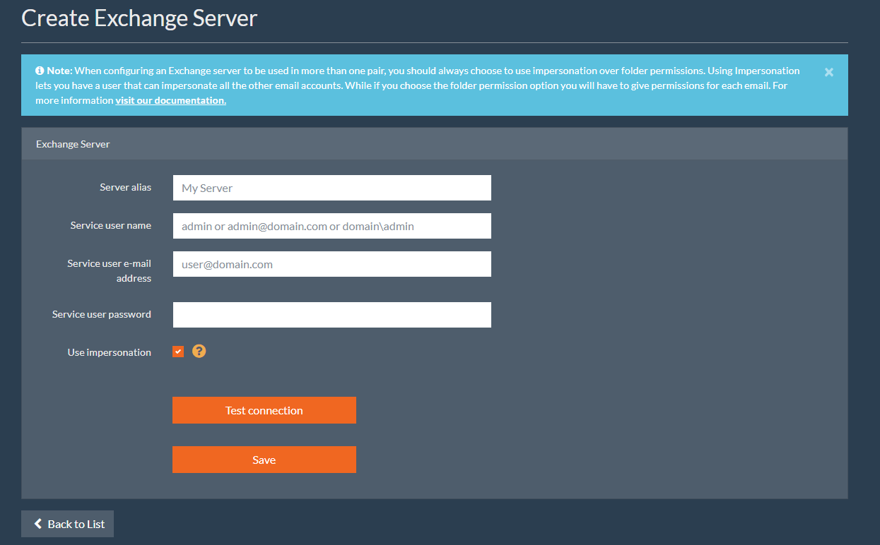Click the info icon in the note
This screenshot has width=880, height=545.
click(x=40, y=71)
